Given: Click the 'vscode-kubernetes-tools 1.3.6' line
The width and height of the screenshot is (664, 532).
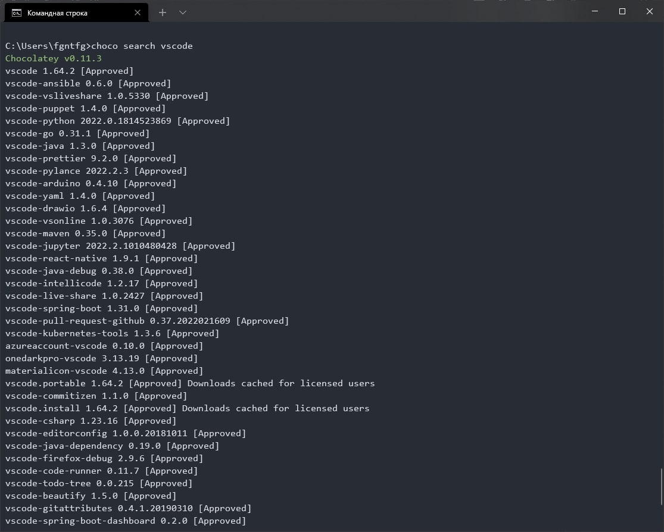Looking at the screenshot, I should coord(112,333).
